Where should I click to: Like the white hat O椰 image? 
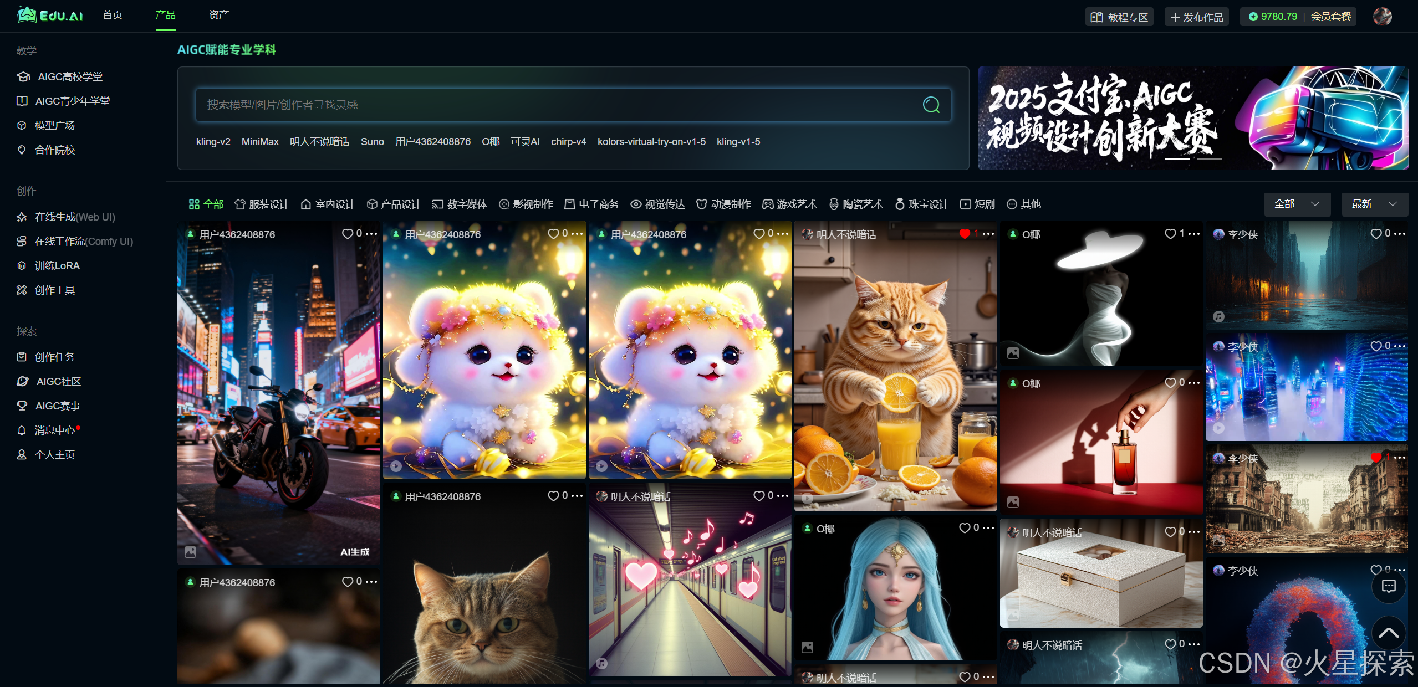pos(1170,234)
